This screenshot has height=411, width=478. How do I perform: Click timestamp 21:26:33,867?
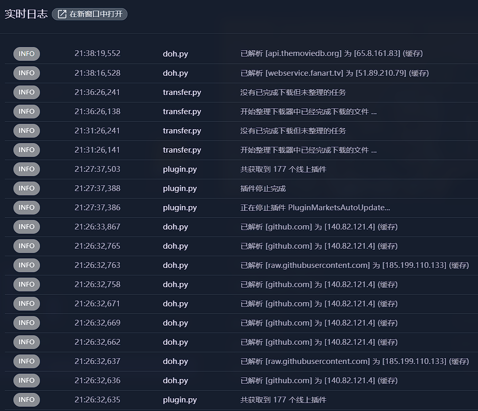click(x=97, y=227)
